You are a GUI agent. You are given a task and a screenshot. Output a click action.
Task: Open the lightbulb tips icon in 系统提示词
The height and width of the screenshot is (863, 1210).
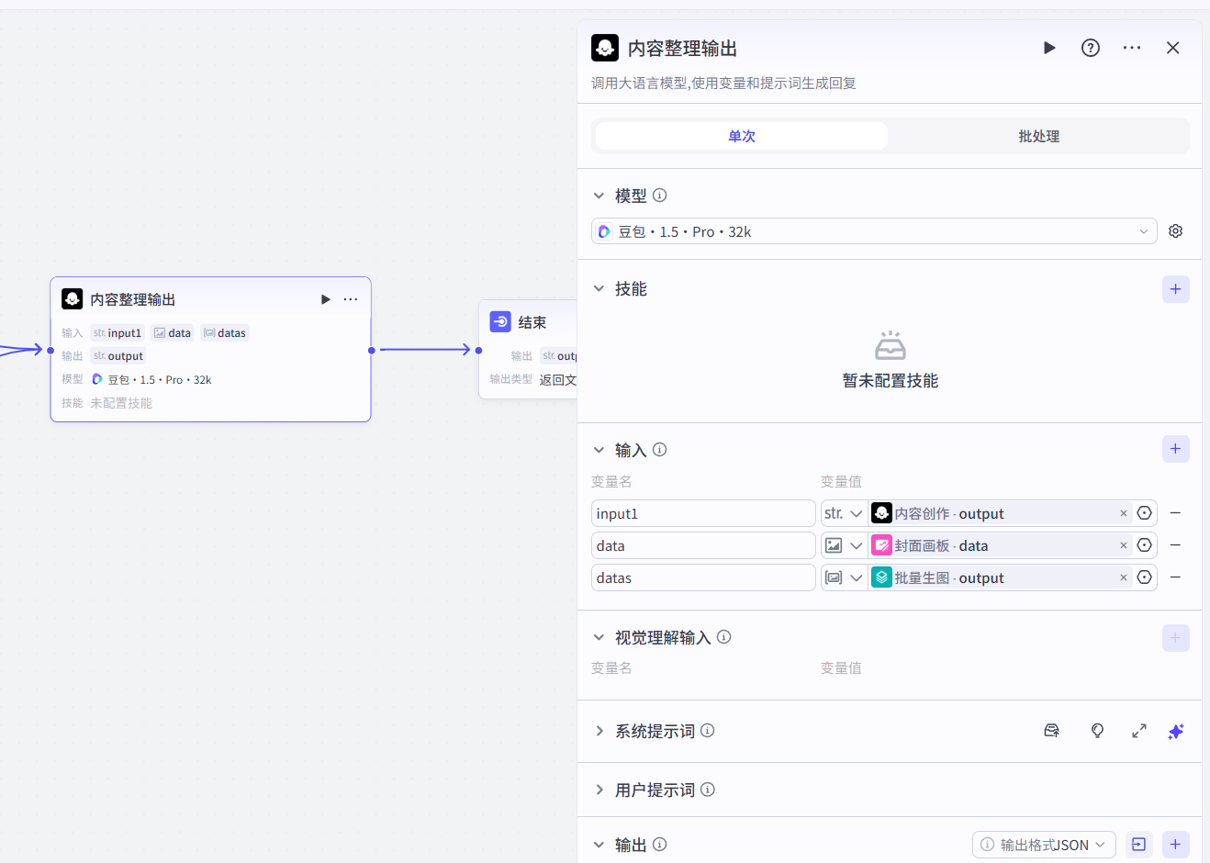(x=1097, y=731)
